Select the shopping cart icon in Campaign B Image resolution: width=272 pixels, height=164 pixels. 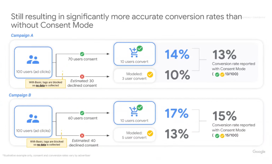click(x=136, y=110)
